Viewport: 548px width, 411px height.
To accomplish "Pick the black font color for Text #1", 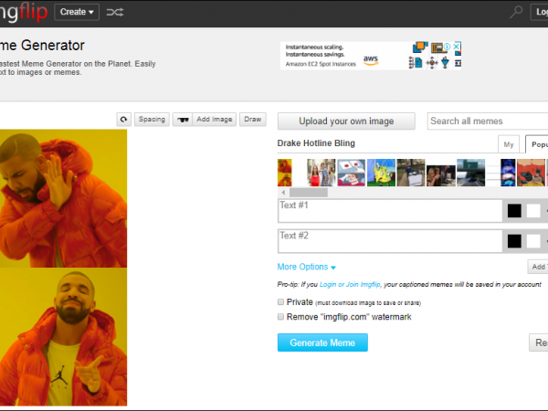I will (514, 211).
